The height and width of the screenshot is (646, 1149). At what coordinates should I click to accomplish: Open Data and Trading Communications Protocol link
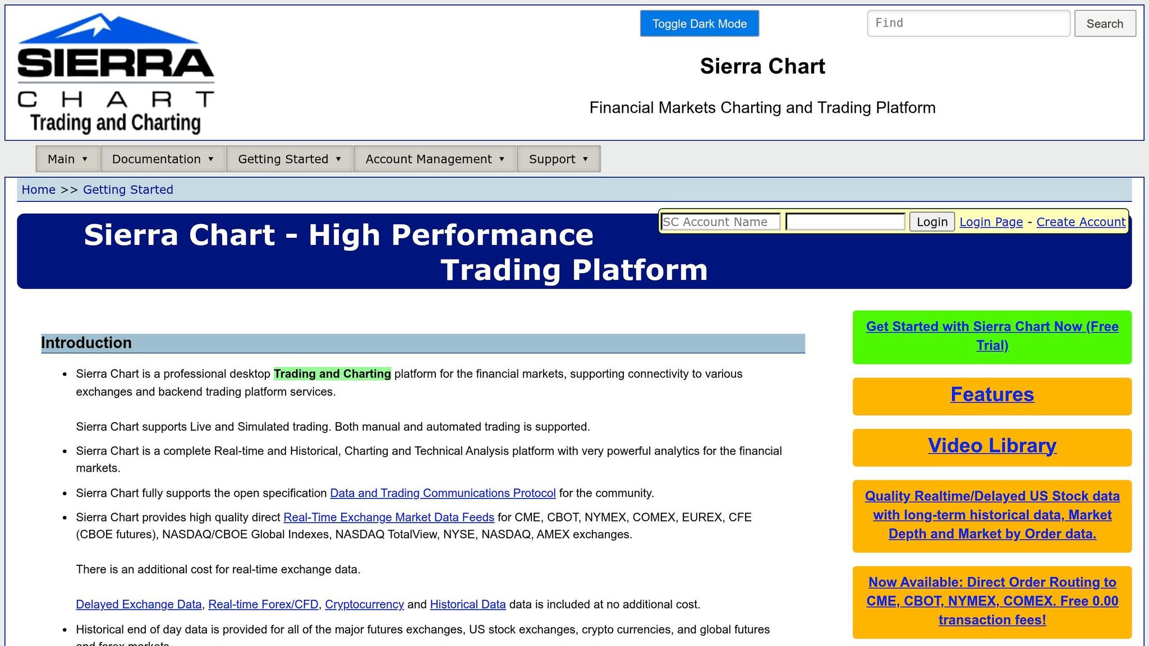coord(443,493)
